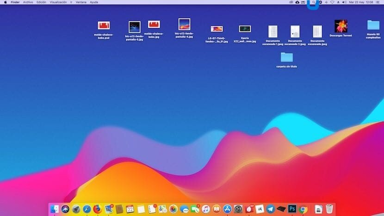The width and height of the screenshot is (384, 216).
Task: Open iTunes music app in dock
Action: [x=206, y=209]
